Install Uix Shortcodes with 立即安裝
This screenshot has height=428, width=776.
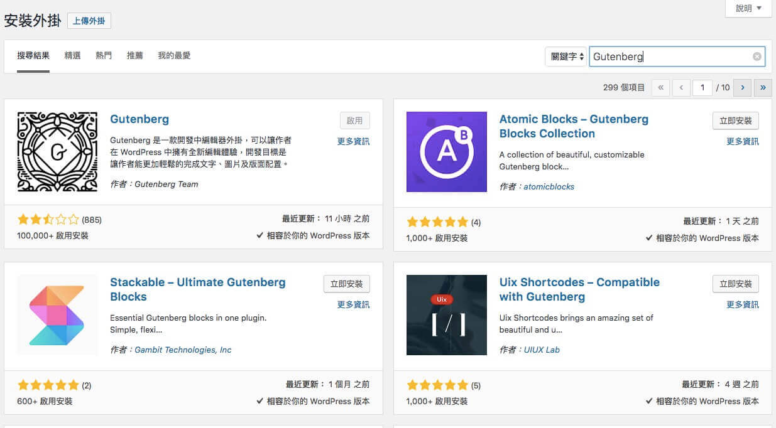tap(736, 284)
